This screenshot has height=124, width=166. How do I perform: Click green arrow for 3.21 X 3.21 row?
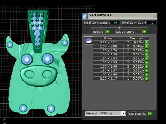click(147, 42)
